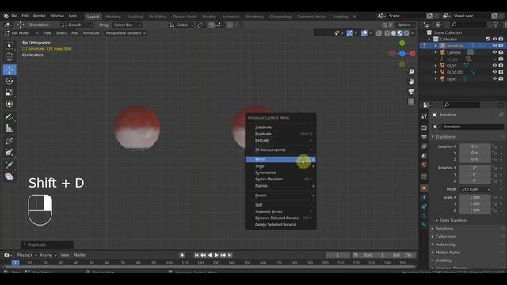The height and width of the screenshot is (285, 507).
Task: Toggle the camera view icon
Action: [x=411, y=92]
